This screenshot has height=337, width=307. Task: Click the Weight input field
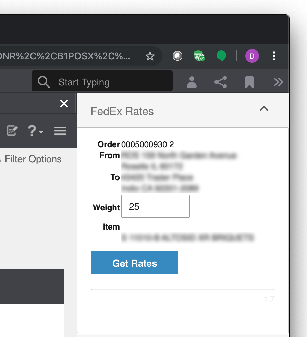coord(156,206)
